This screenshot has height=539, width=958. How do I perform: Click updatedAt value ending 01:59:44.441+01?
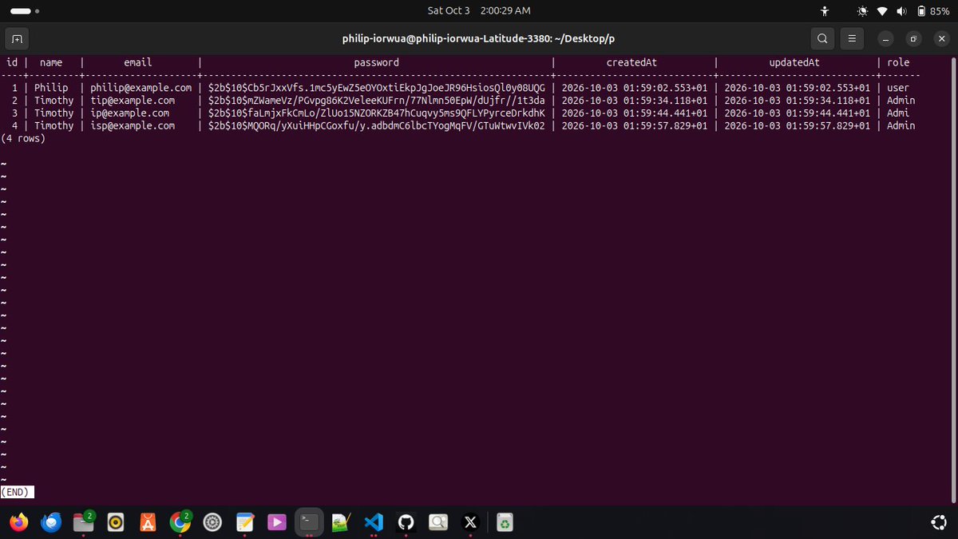pyautogui.click(x=798, y=113)
